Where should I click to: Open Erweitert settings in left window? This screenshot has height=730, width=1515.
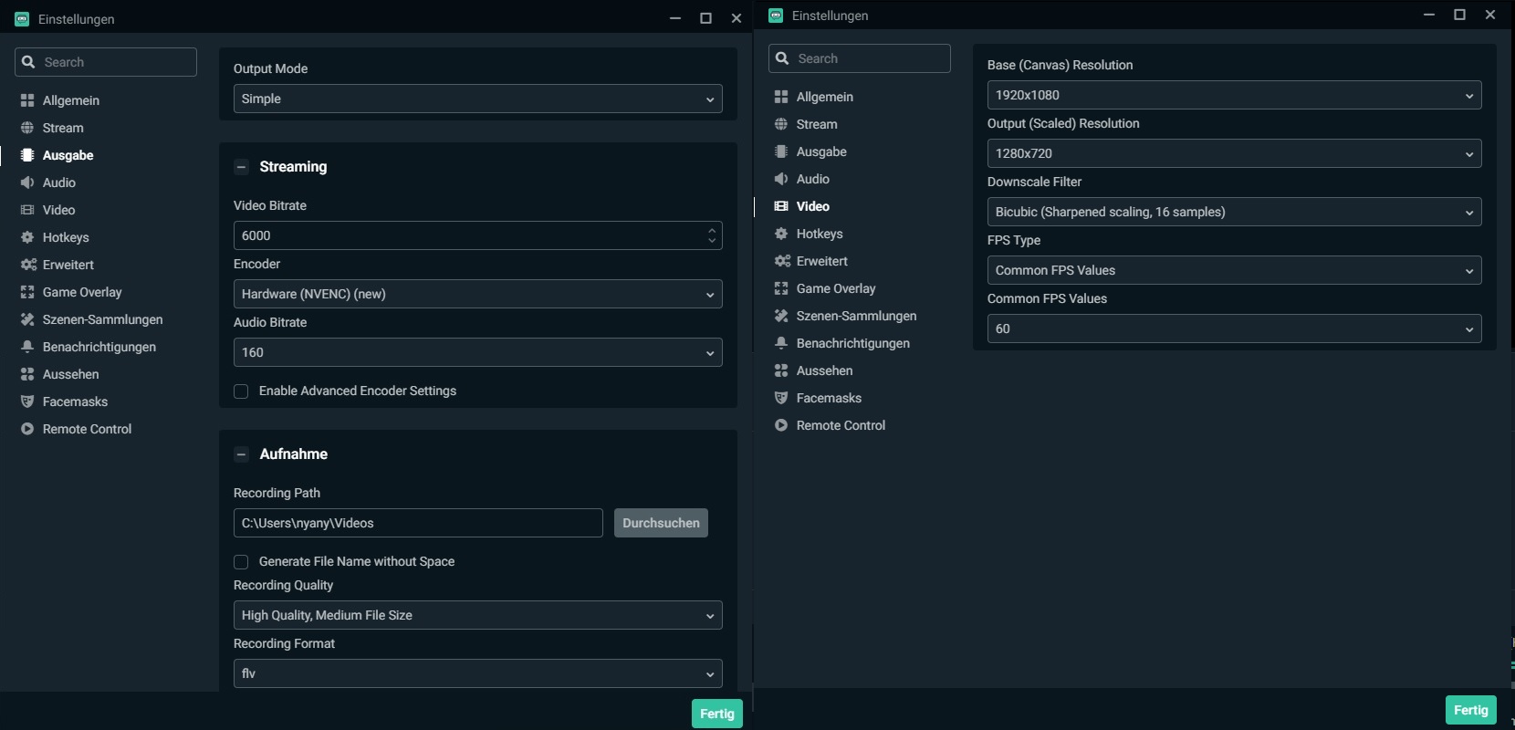point(68,265)
